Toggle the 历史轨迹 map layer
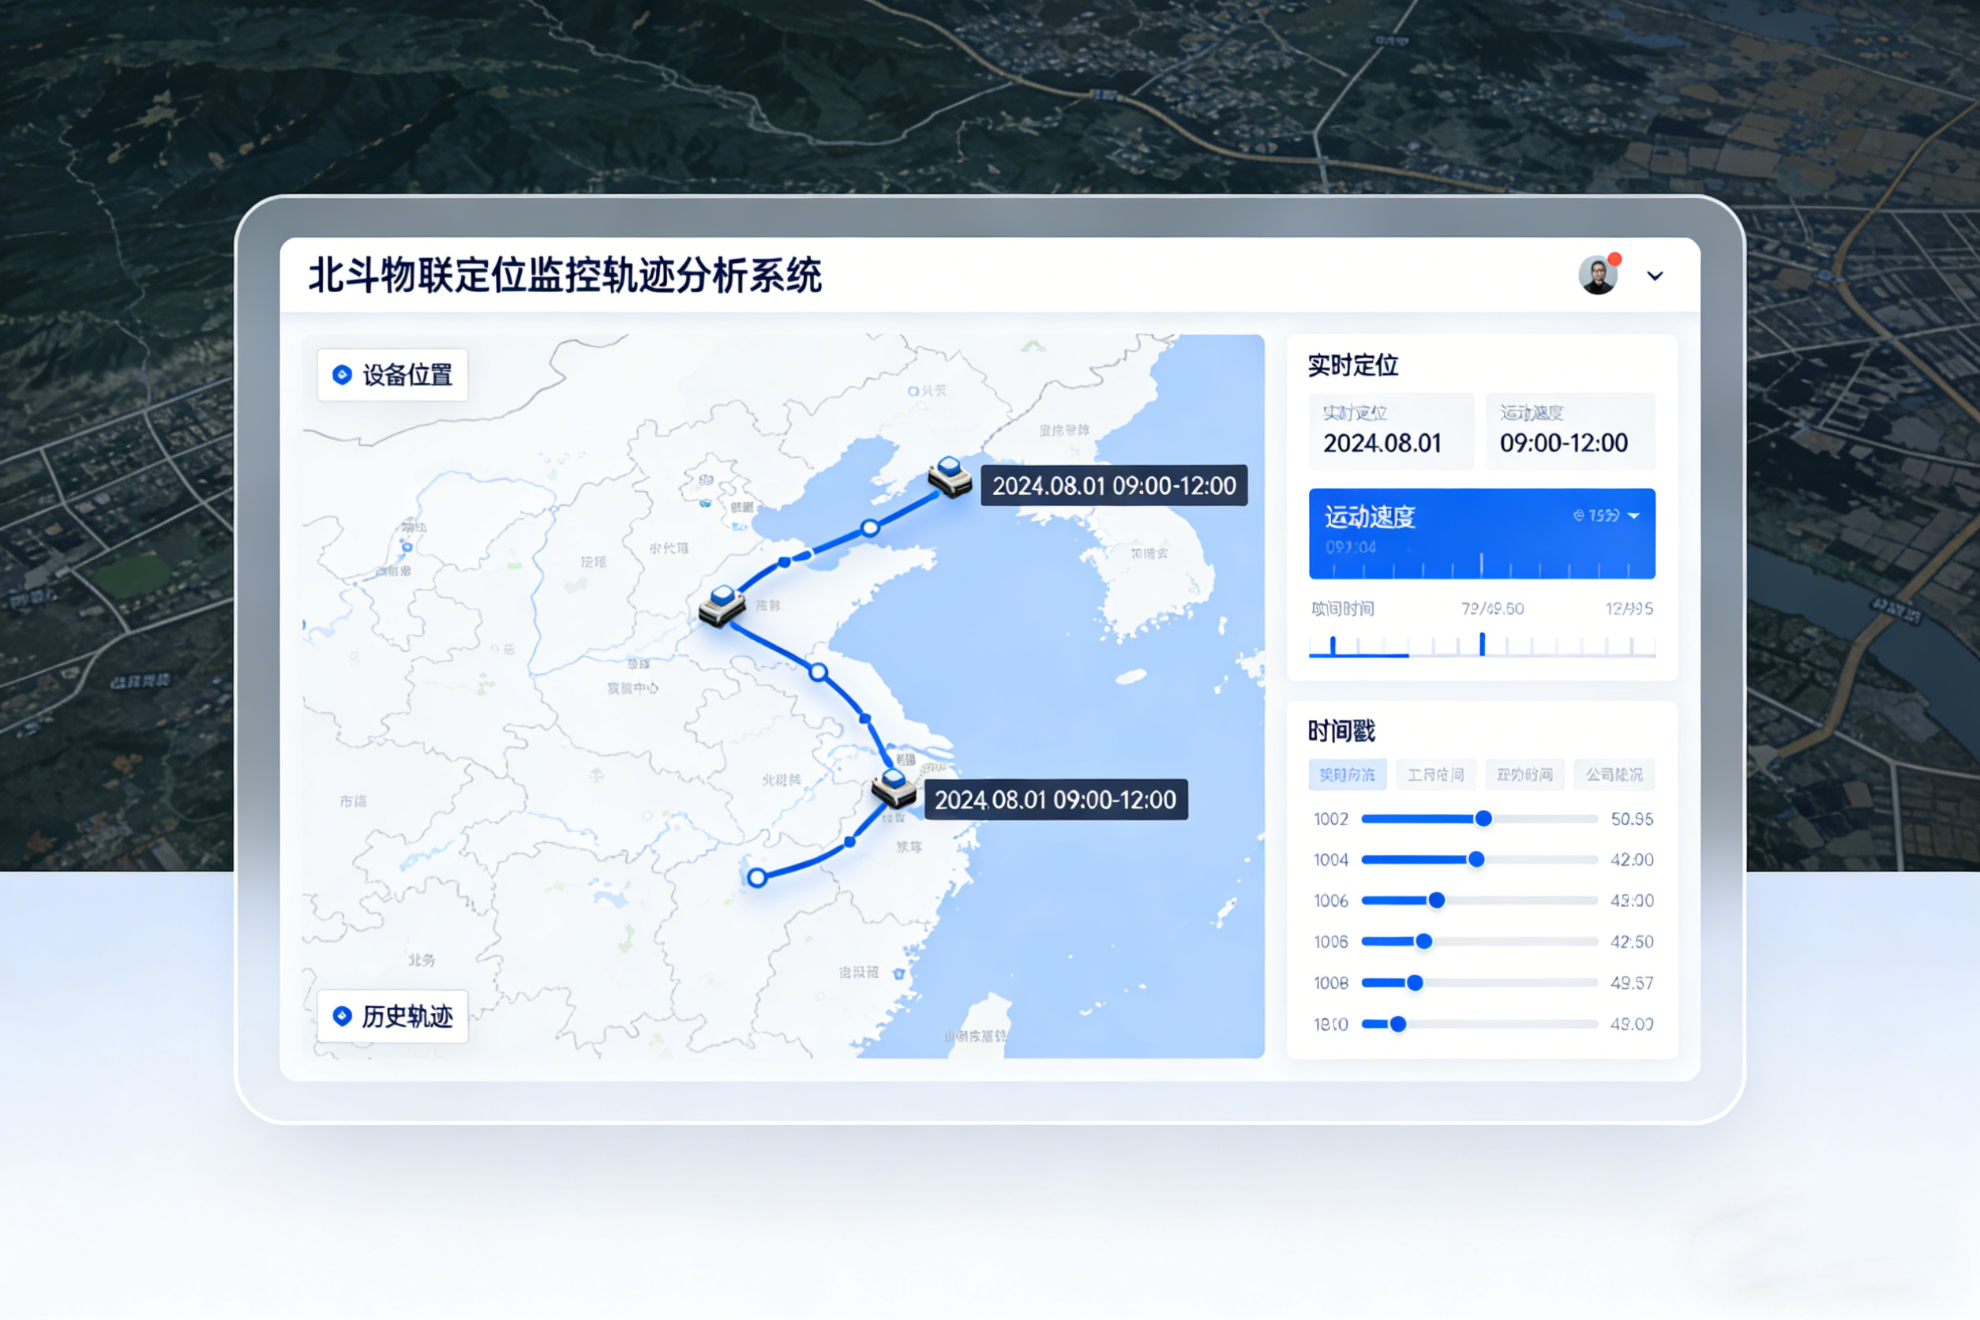 (392, 1016)
